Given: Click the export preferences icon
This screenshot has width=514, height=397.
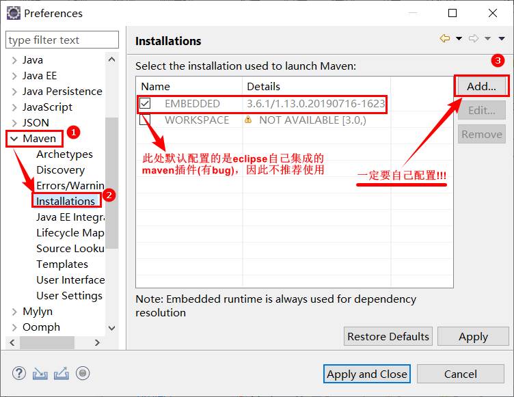Looking at the screenshot, I should (62, 373).
